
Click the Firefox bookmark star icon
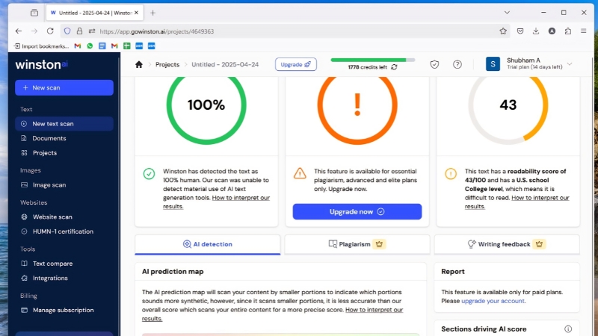point(503,31)
